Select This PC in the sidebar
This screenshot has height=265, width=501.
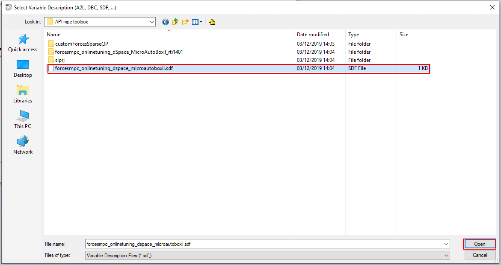coord(23,120)
